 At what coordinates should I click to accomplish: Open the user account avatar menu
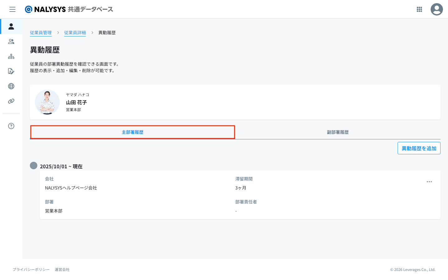click(x=436, y=9)
